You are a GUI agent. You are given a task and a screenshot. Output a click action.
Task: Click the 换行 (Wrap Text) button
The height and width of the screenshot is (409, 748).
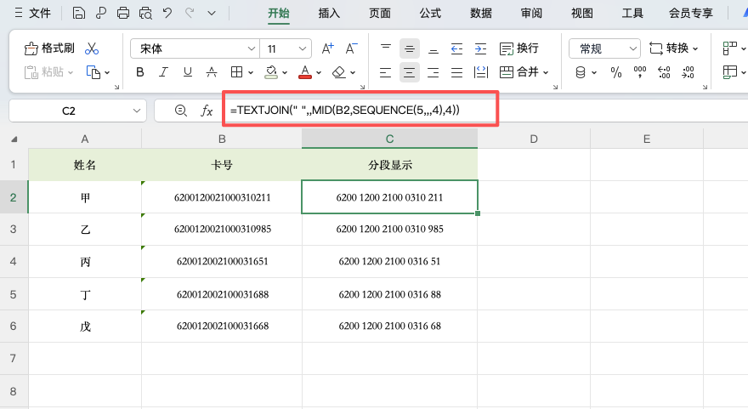pyautogui.click(x=518, y=48)
